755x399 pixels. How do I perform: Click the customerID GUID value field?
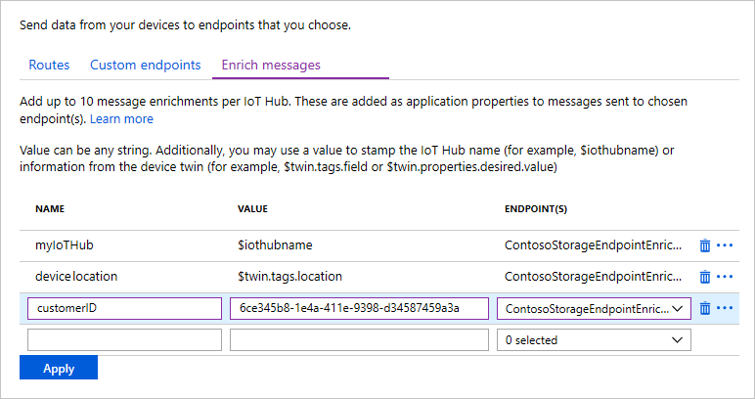pos(358,309)
